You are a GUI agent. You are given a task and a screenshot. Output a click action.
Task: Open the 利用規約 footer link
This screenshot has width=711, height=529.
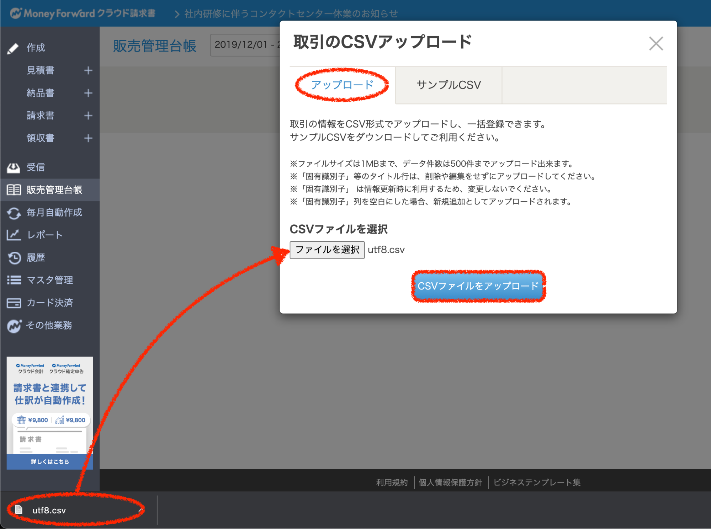392,482
